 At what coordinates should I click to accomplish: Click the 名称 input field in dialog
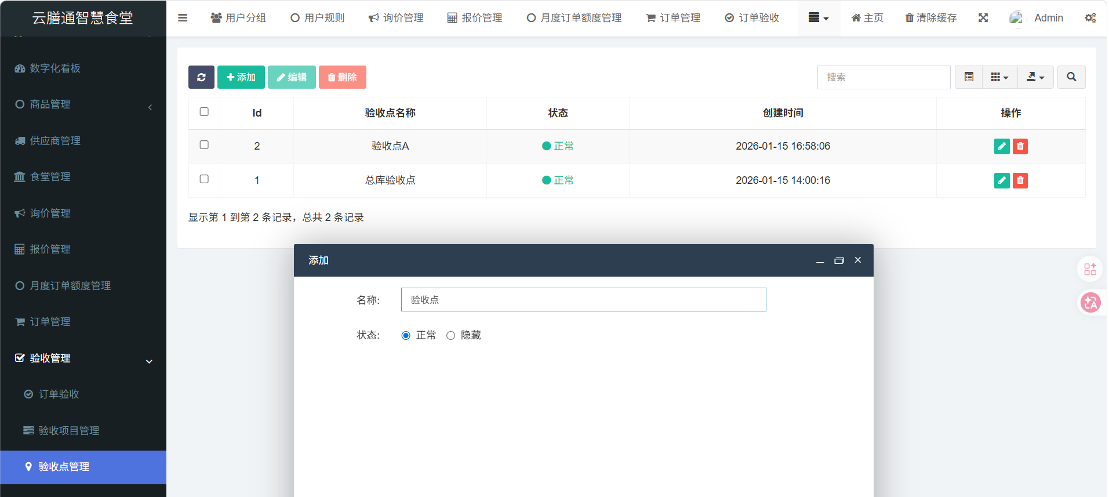click(583, 300)
